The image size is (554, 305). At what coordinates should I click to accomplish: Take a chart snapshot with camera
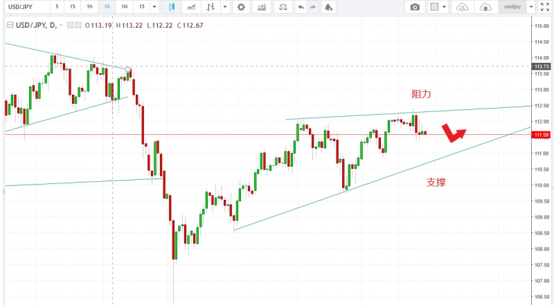coord(415,7)
